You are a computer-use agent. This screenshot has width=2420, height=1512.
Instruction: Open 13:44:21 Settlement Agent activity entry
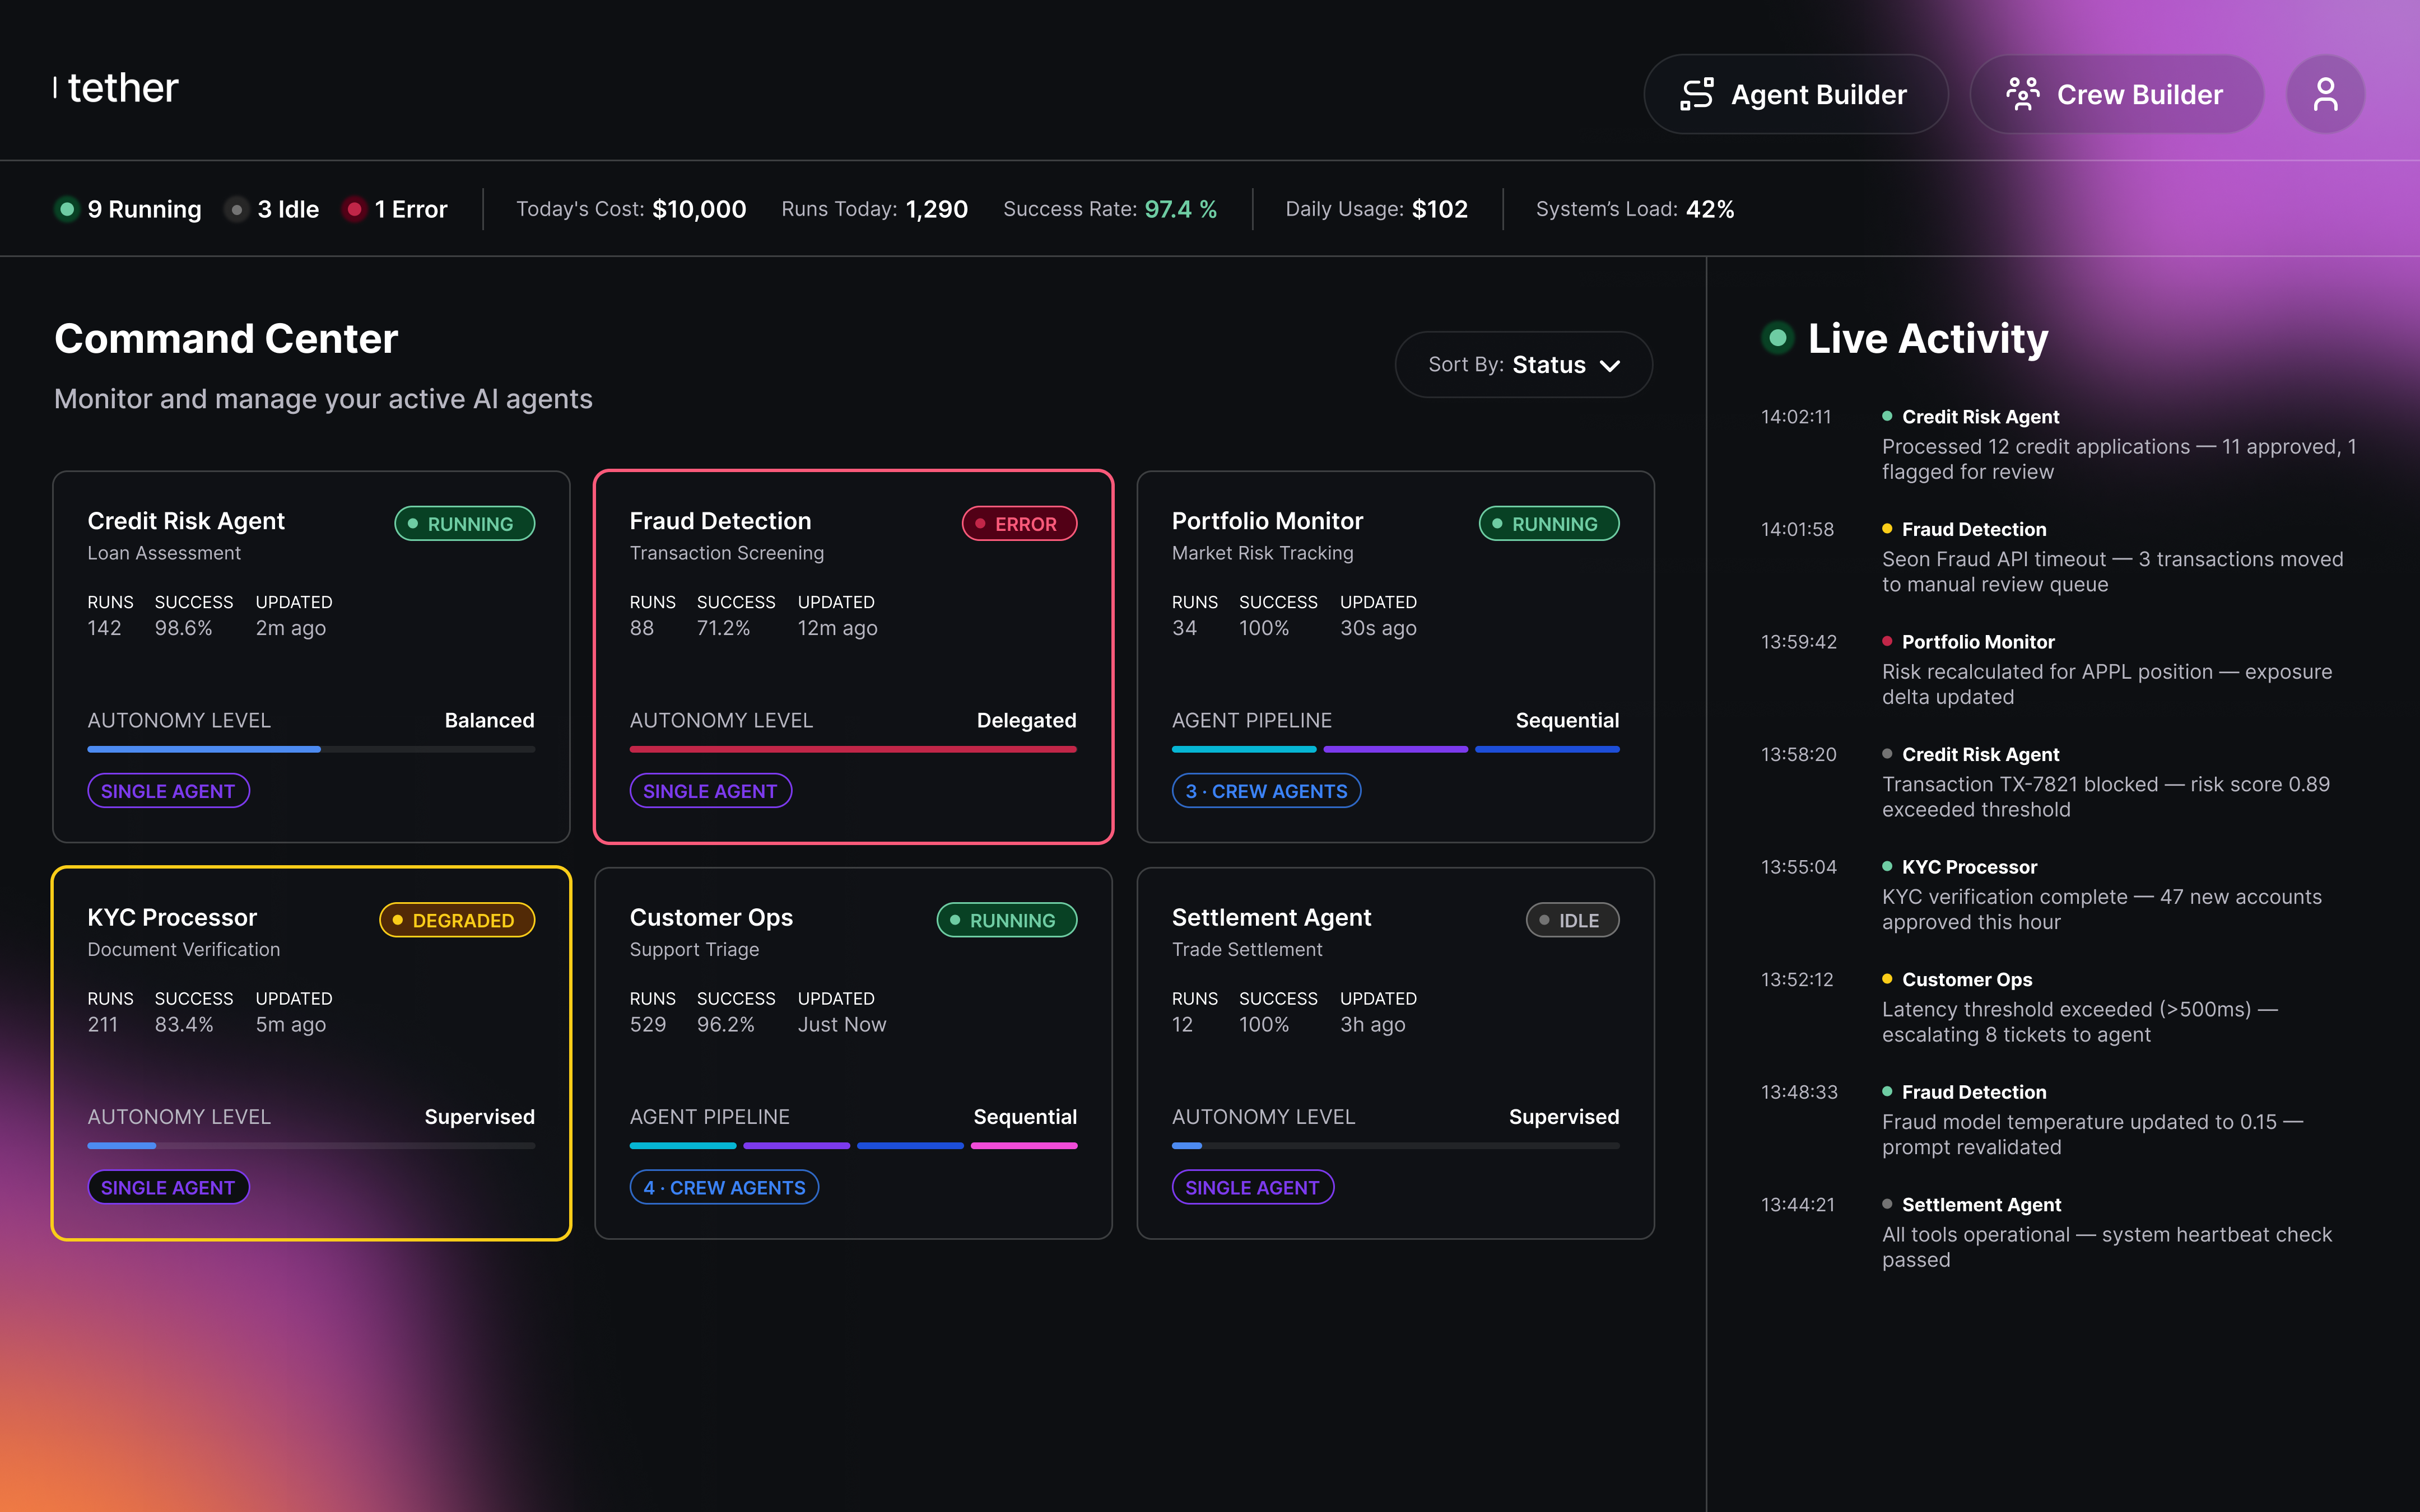click(x=2060, y=1231)
